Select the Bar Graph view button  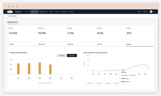[x=72, y=55]
